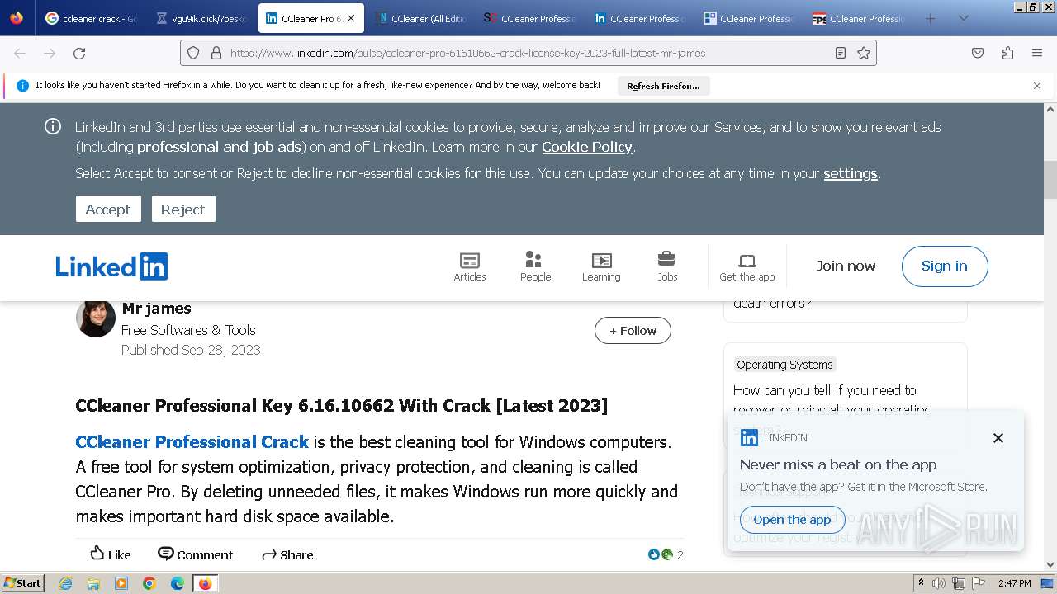Open the media player taskbar icon
This screenshot has width=1057, height=594.
click(x=121, y=583)
